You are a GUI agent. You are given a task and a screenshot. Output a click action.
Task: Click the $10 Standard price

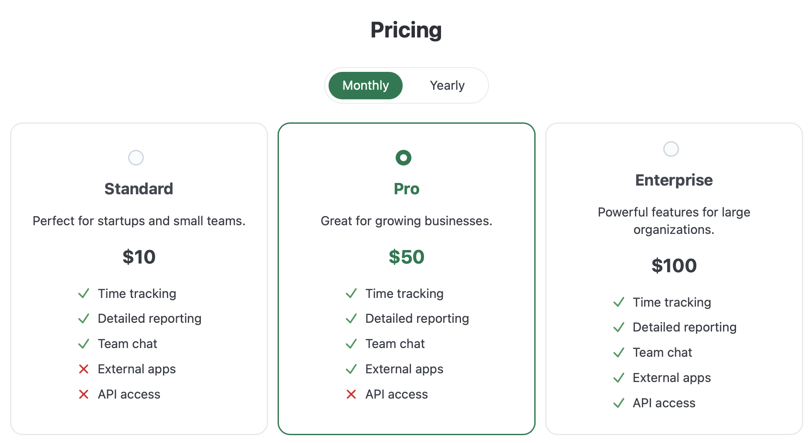[139, 257]
